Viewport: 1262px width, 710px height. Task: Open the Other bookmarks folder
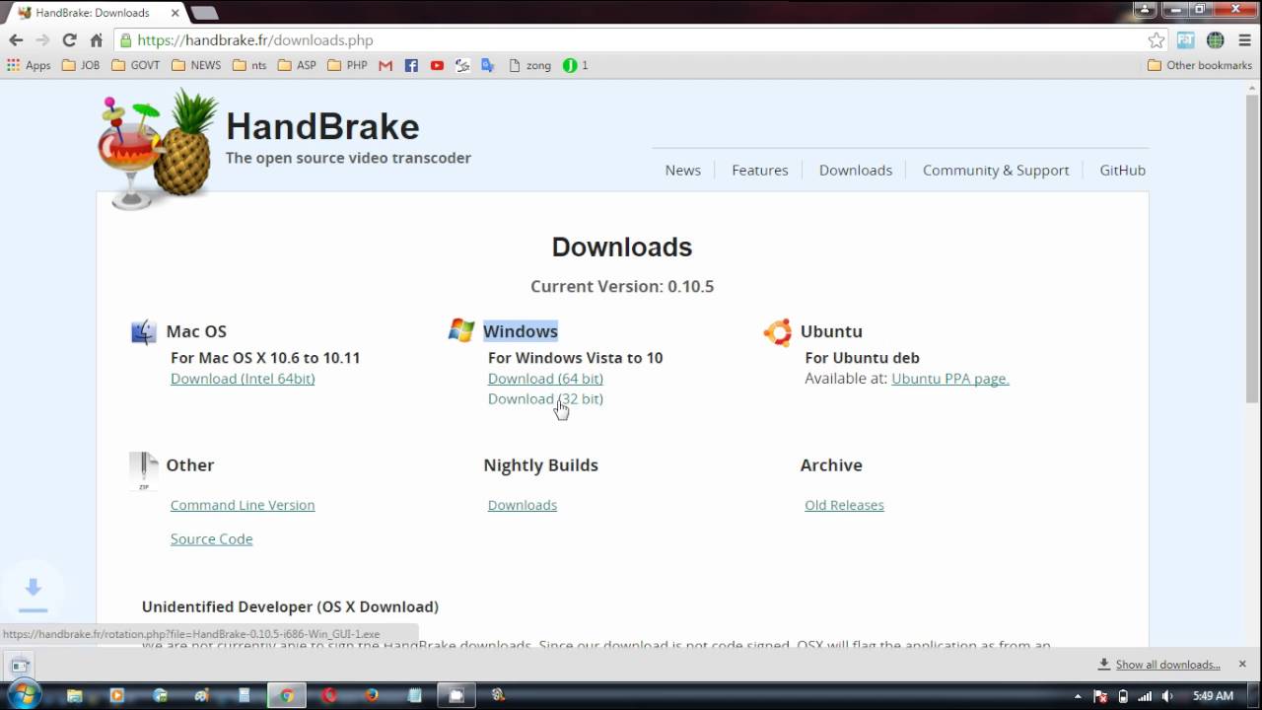tap(1200, 65)
